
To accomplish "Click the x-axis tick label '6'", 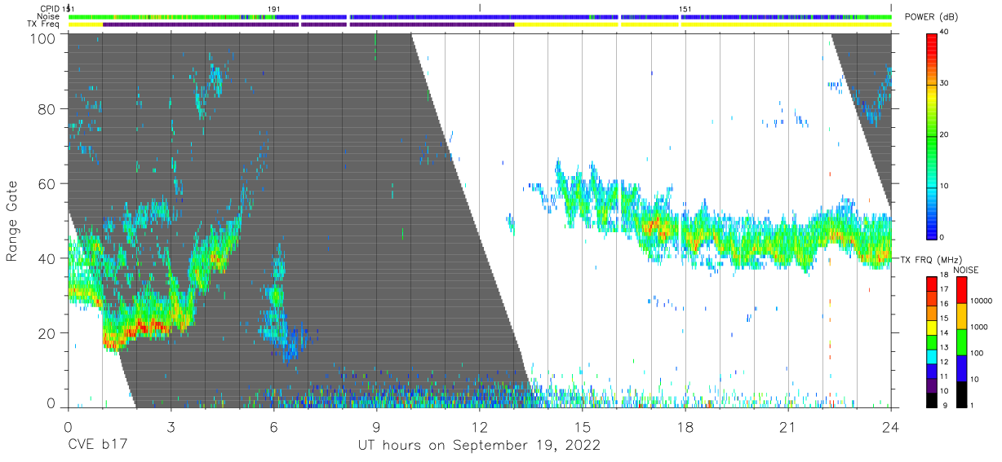I will [x=273, y=426].
